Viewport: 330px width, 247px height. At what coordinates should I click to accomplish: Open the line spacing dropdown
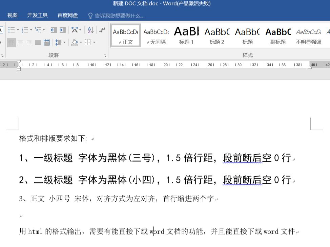pos(60,43)
